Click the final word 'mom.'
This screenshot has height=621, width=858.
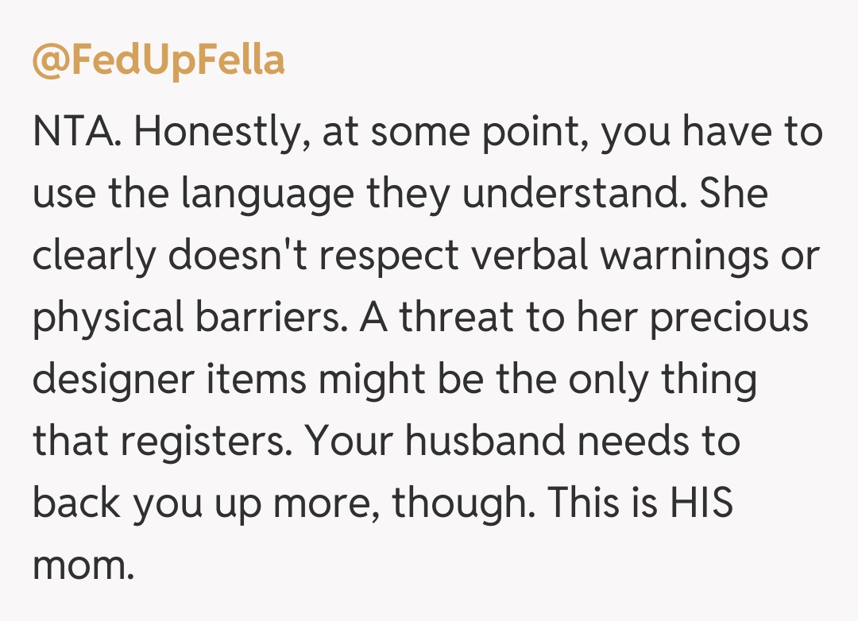83,565
